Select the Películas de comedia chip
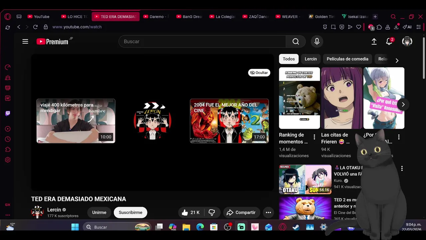This screenshot has height=240, width=426. point(347,59)
